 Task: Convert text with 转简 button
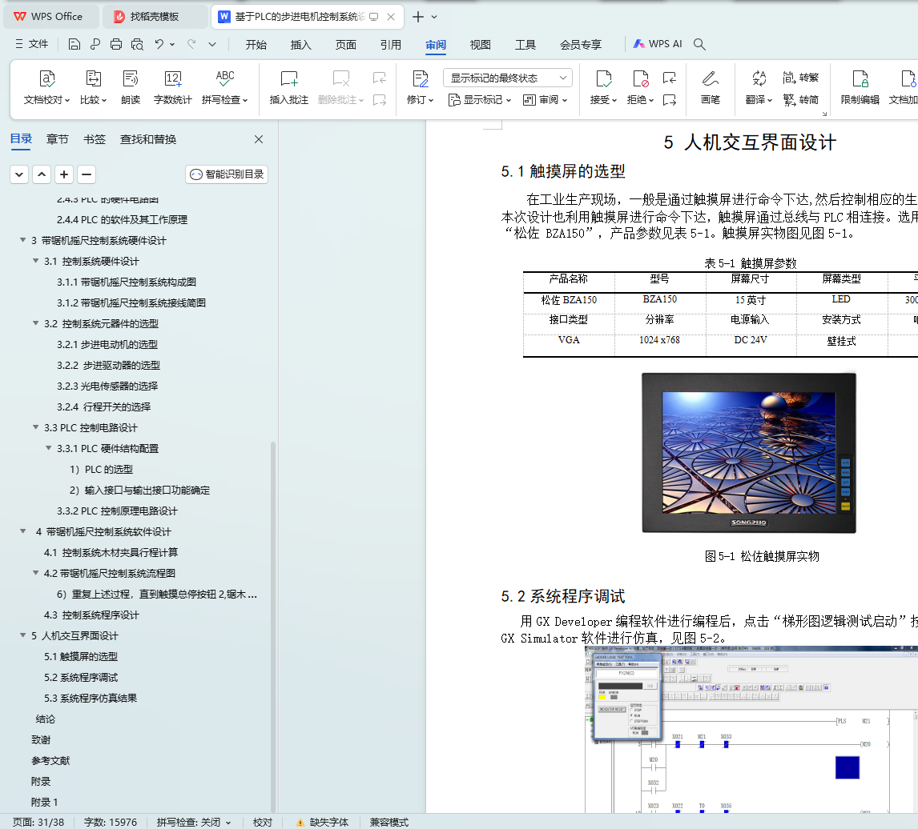pos(800,99)
